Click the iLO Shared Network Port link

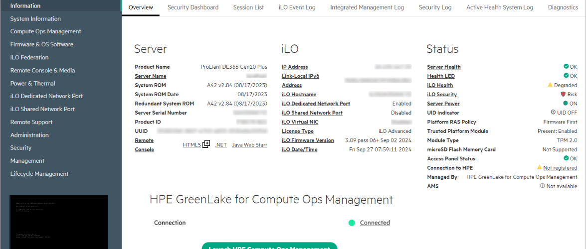point(312,113)
